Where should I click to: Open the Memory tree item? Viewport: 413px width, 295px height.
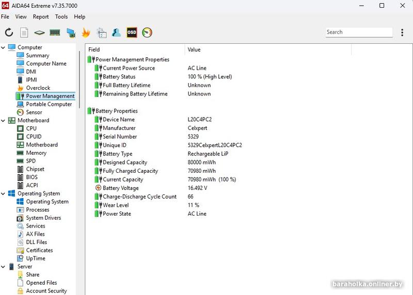click(x=31, y=153)
